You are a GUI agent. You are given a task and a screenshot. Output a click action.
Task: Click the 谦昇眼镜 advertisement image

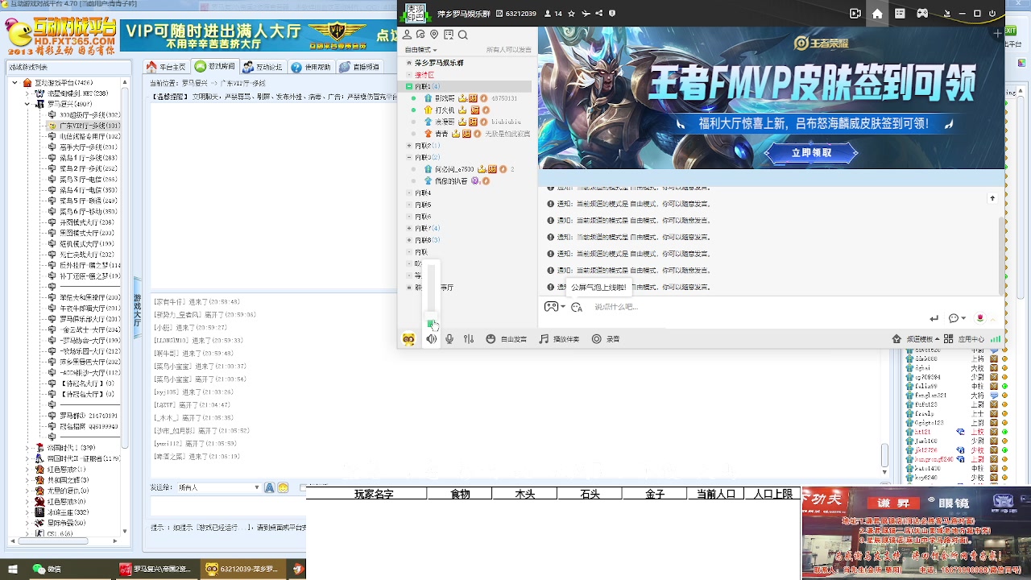click(916, 533)
